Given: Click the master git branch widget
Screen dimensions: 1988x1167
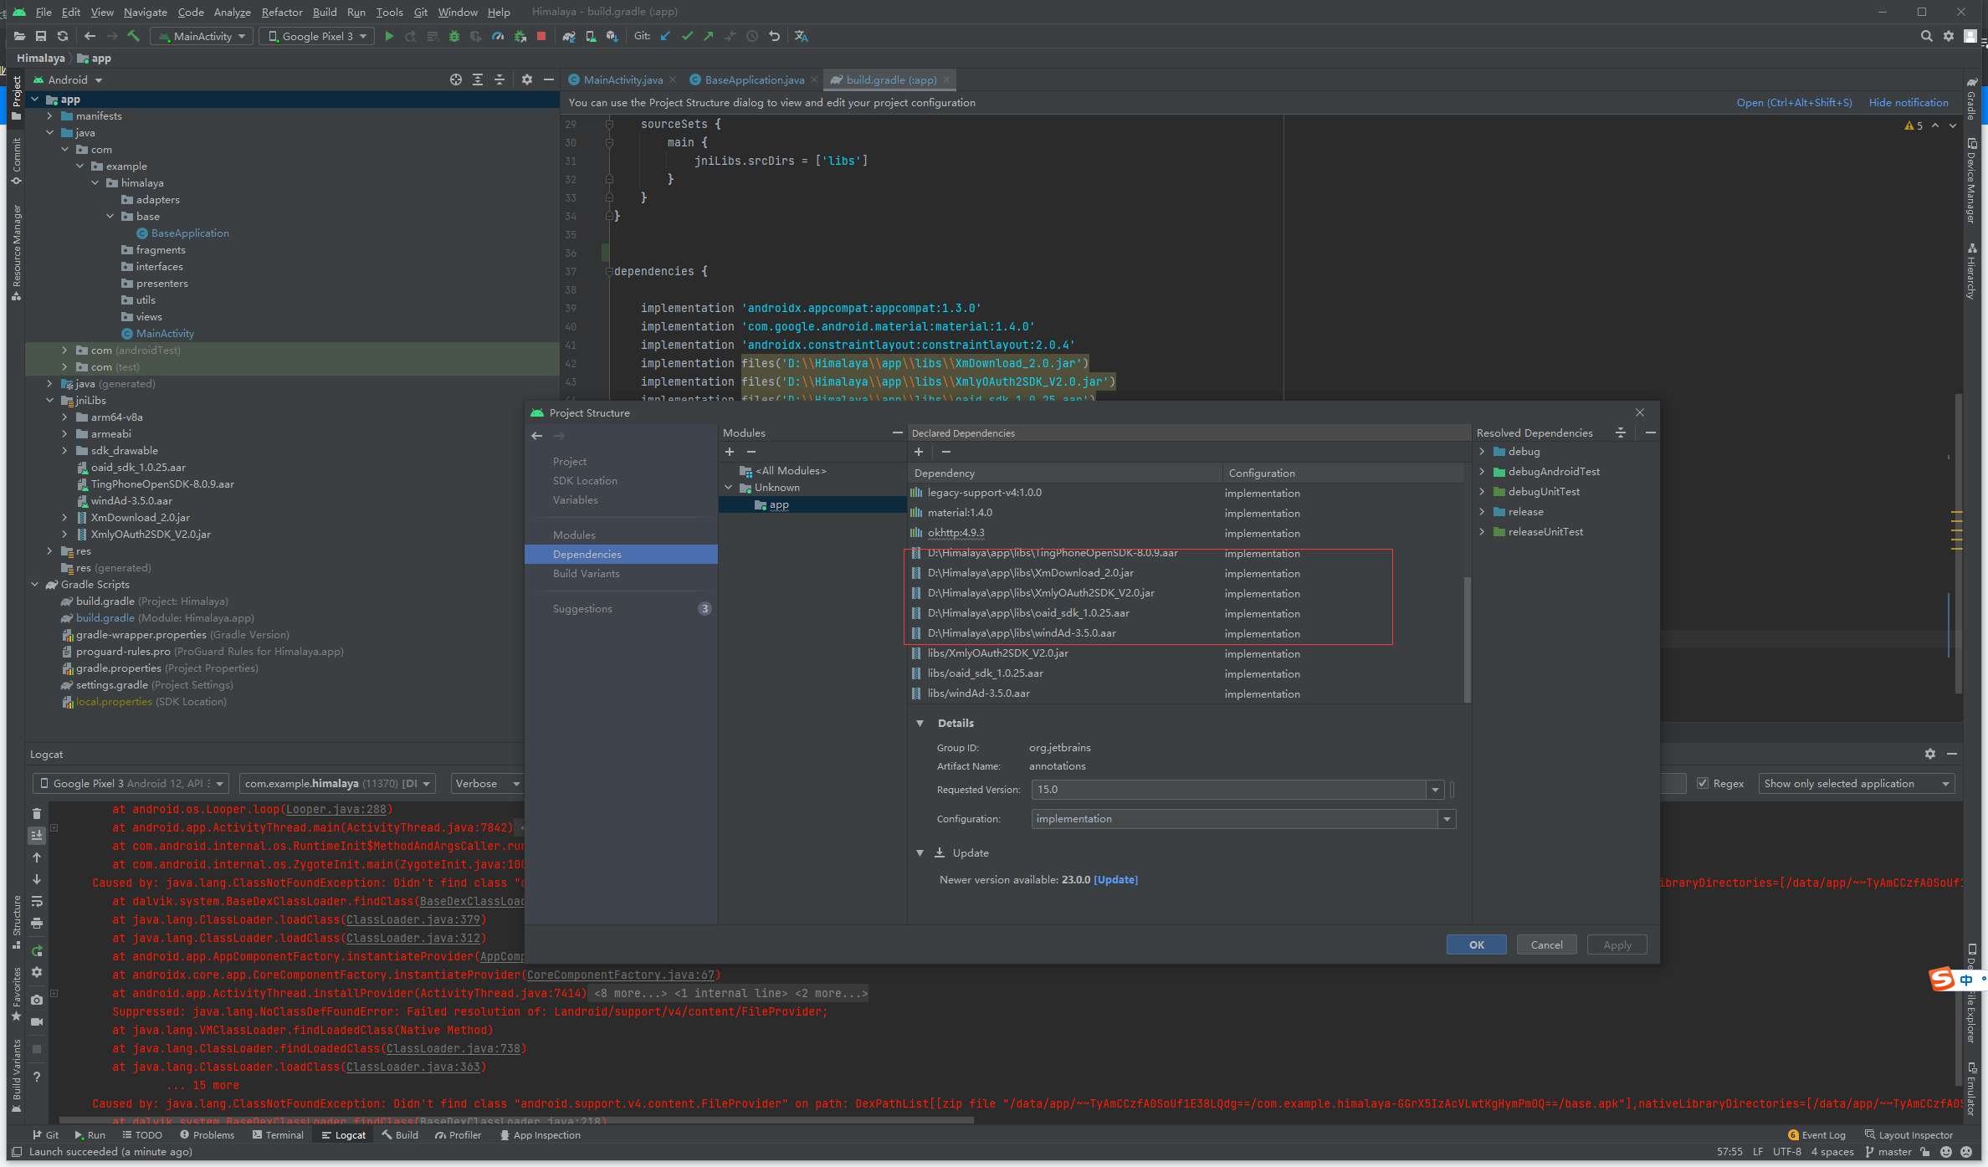Looking at the screenshot, I should 1888,1151.
